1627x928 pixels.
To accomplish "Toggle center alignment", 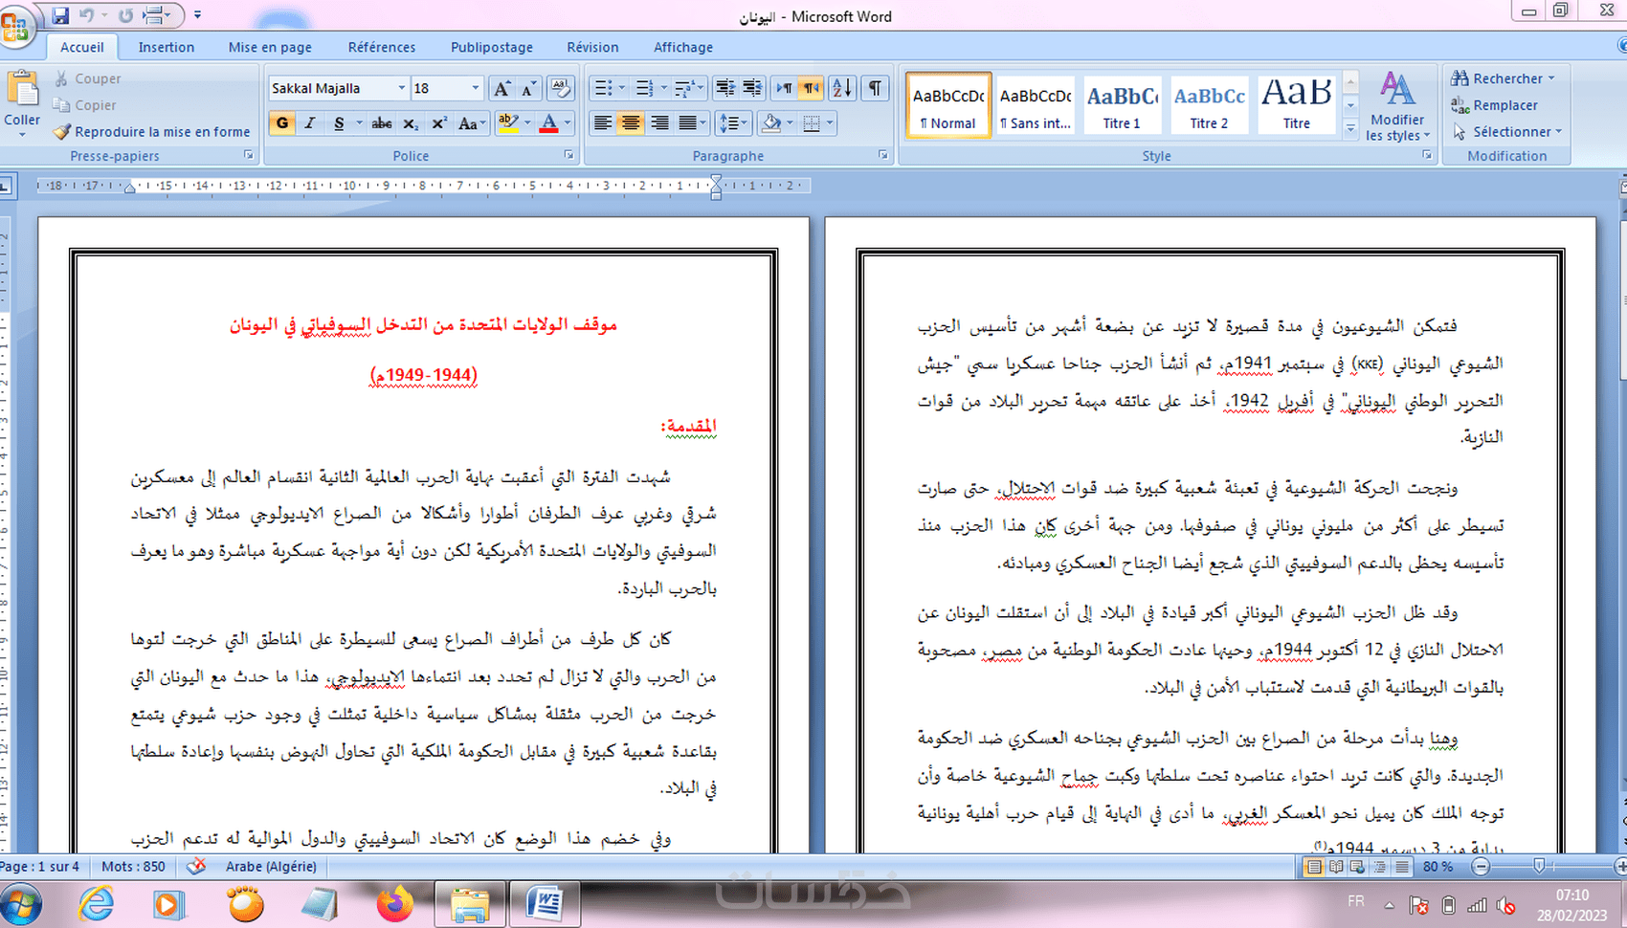I will 631,123.
